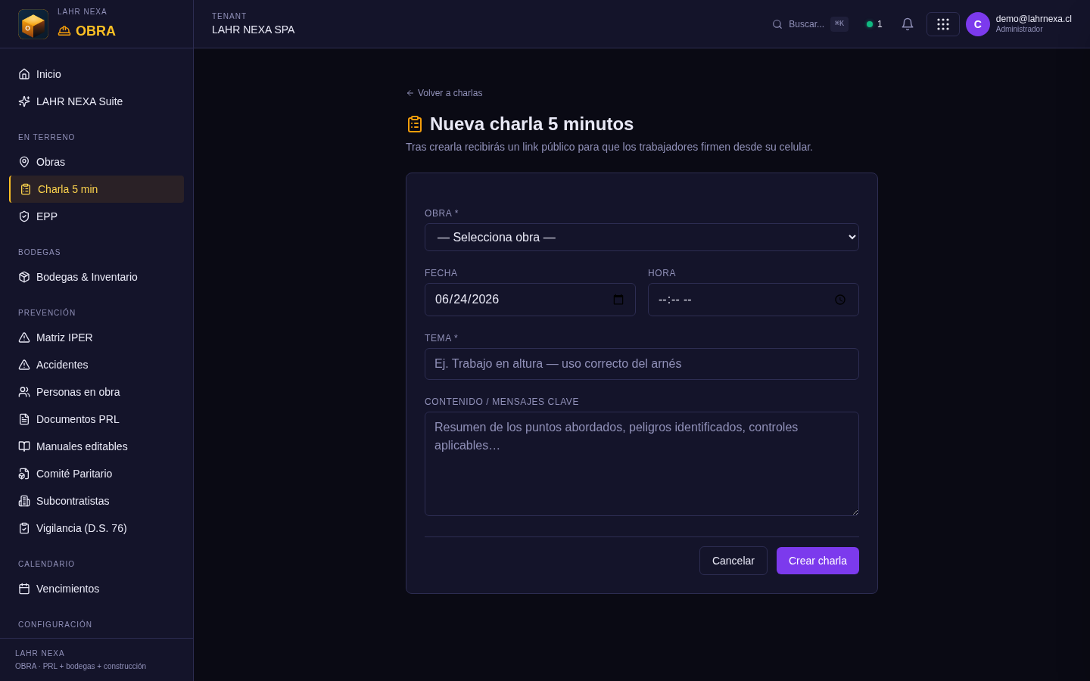Click the purple C user avatar
Viewport: 1090px width, 681px height.
click(x=978, y=24)
